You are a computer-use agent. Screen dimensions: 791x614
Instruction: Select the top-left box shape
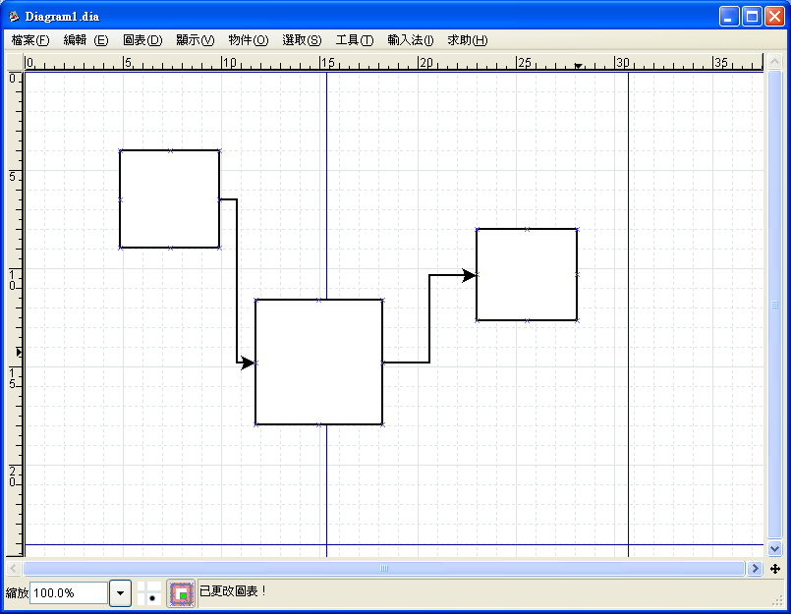(x=169, y=198)
